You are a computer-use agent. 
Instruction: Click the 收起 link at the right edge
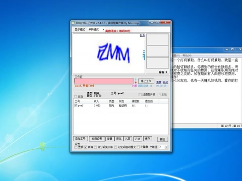pyautogui.click(x=165, y=82)
